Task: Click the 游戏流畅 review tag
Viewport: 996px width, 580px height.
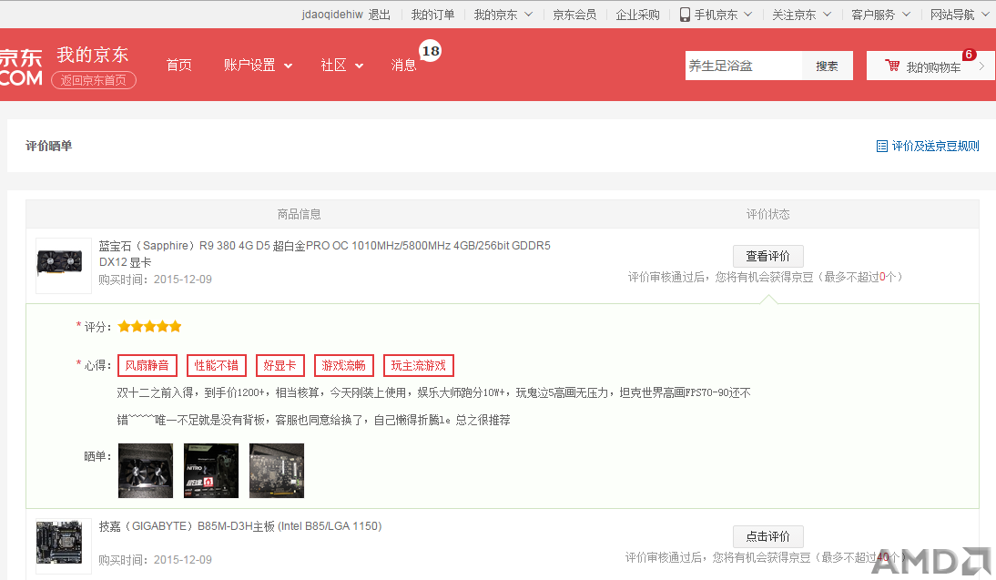Action: 343,365
